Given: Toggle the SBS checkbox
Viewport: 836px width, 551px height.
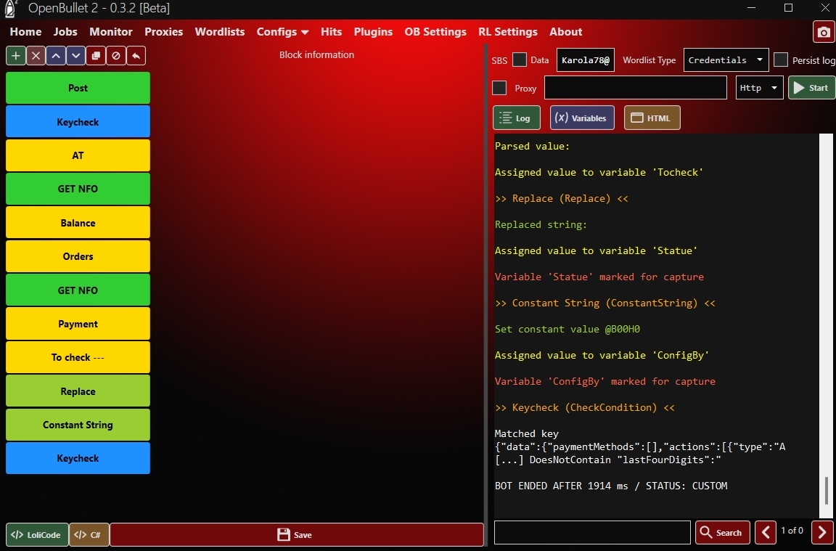Looking at the screenshot, I should (520, 60).
